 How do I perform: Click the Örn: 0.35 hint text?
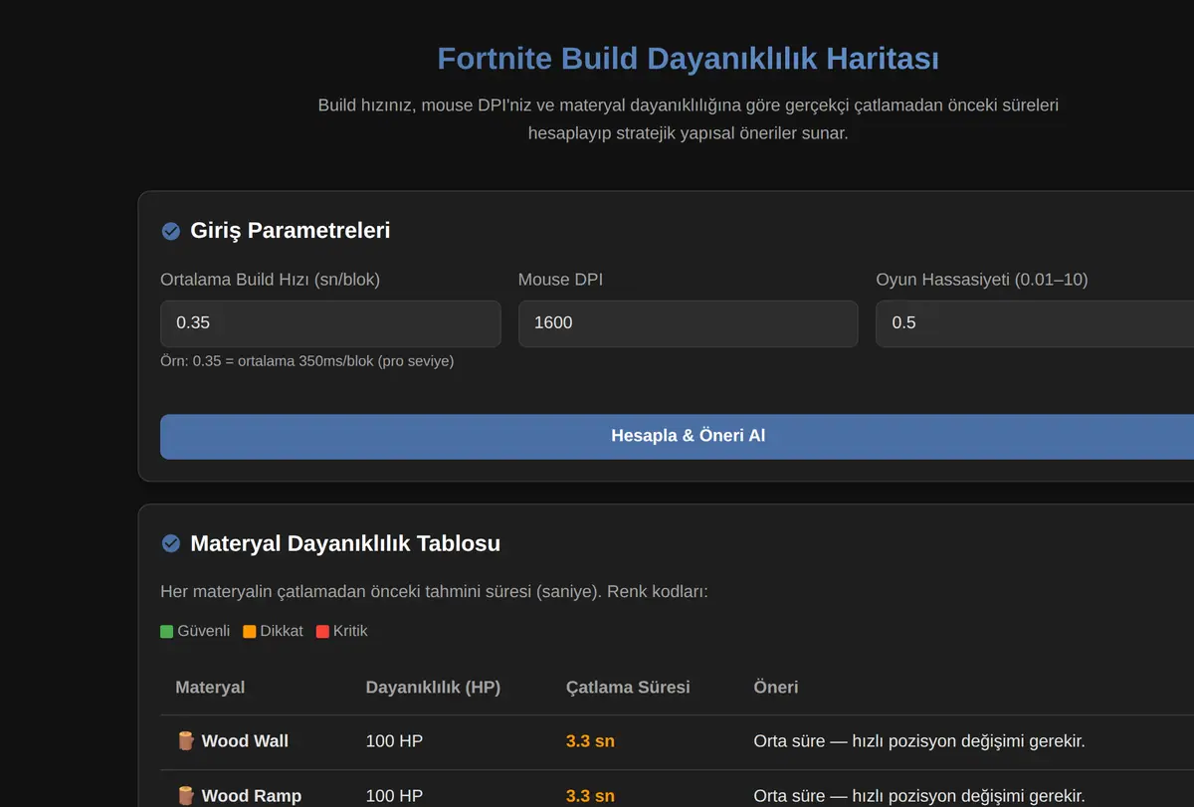306,360
